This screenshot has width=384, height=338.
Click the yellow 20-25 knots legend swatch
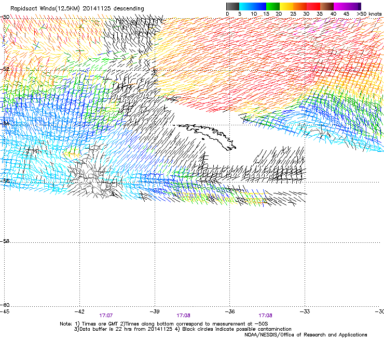point(286,6)
